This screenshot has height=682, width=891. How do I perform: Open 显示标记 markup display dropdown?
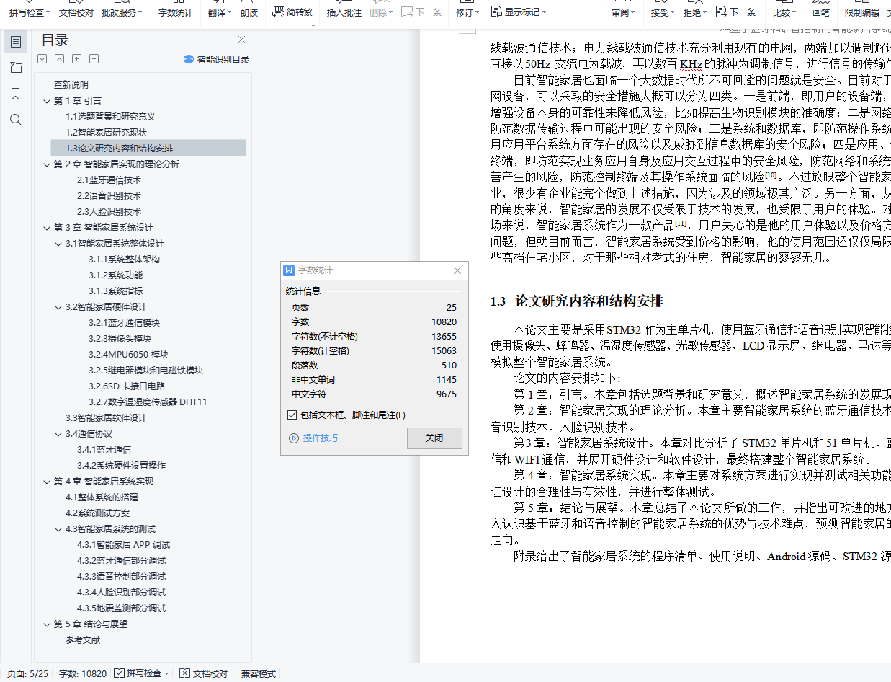click(x=518, y=12)
